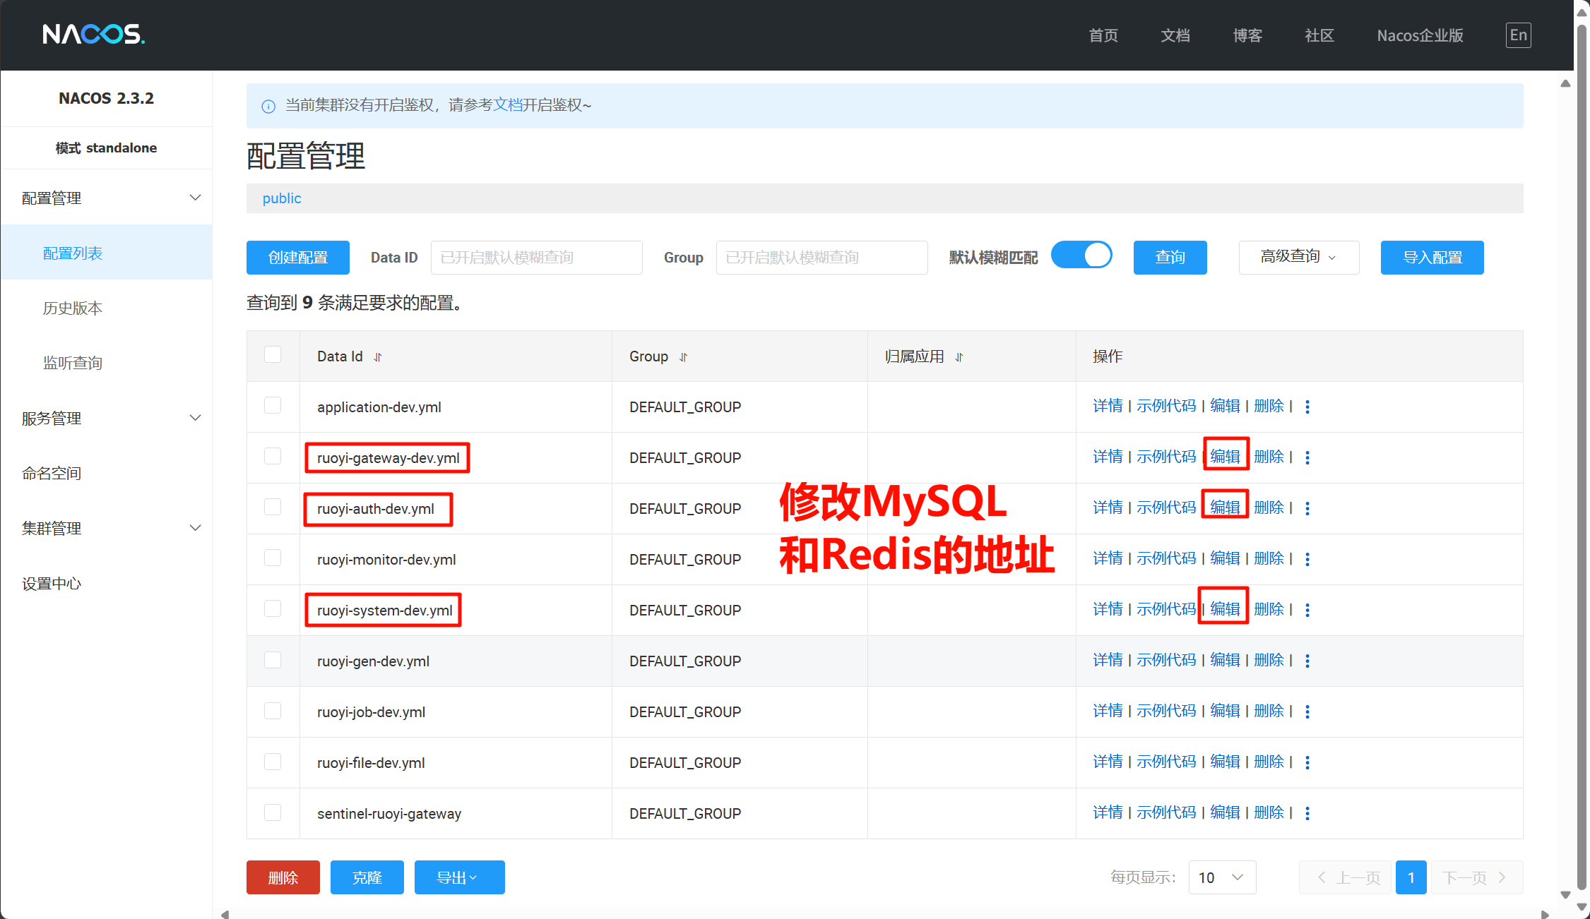Click the NACOS logo
Screen dimensions: 1590x919
[x=93, y=34]
